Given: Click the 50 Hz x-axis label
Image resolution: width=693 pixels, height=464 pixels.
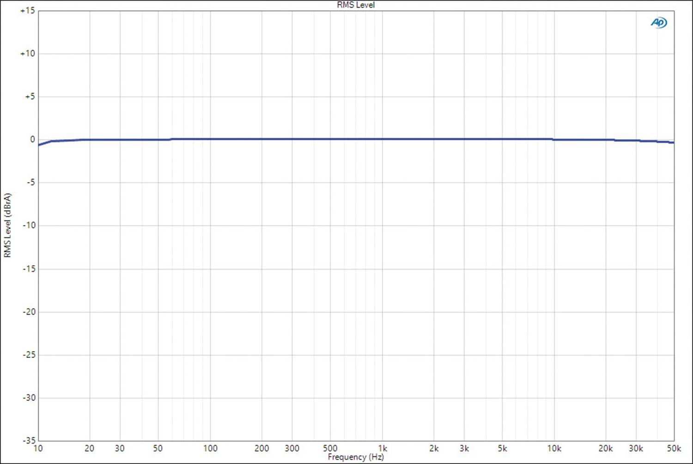Looking at the screenshot, I should [x=158, y=448].
